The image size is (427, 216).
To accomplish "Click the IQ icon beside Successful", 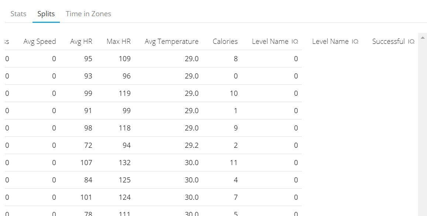I will point(411,42).
